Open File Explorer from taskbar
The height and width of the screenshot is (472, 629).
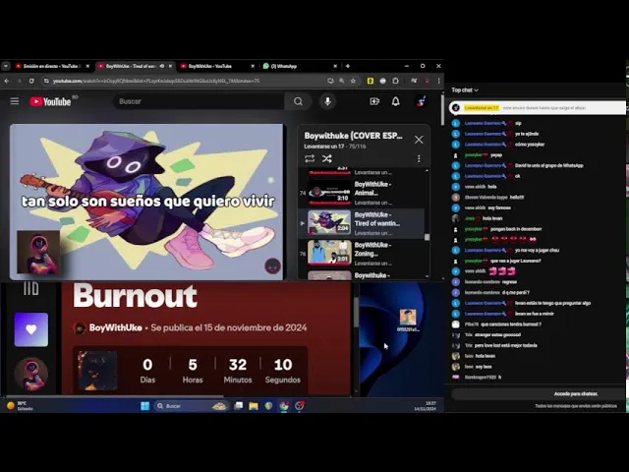[254, 406]
